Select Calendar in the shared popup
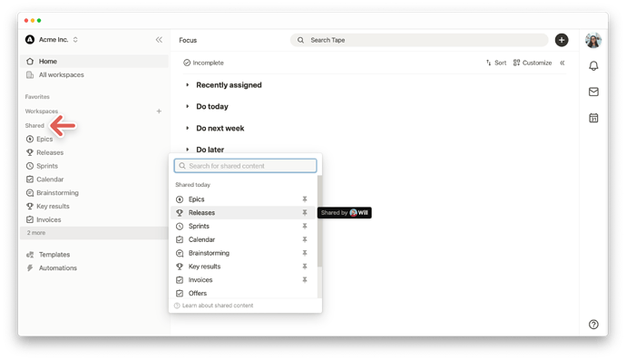 pos(243,239)
